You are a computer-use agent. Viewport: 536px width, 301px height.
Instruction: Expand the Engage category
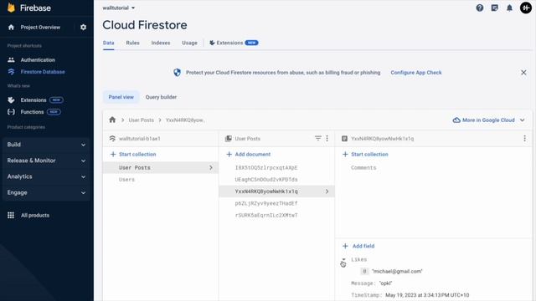(46, 192)
